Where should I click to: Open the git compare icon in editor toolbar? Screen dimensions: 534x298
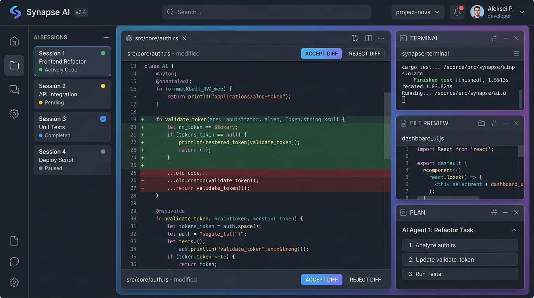pos(355,38)
